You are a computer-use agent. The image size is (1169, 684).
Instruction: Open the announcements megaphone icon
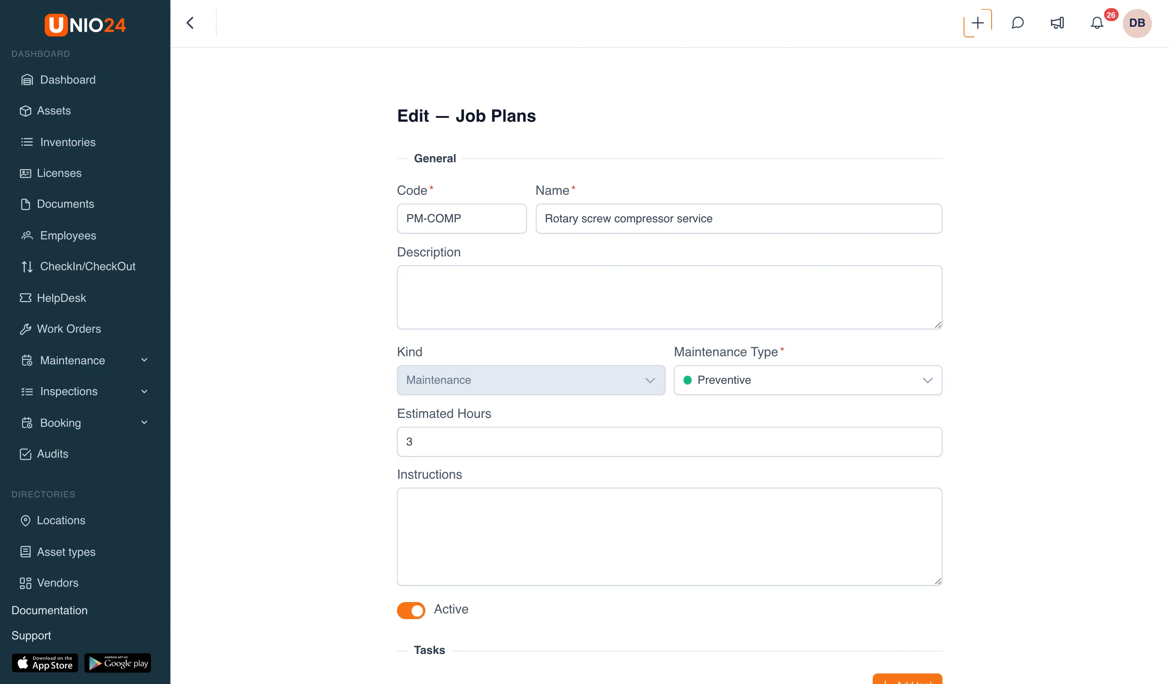coord(1057,23)
